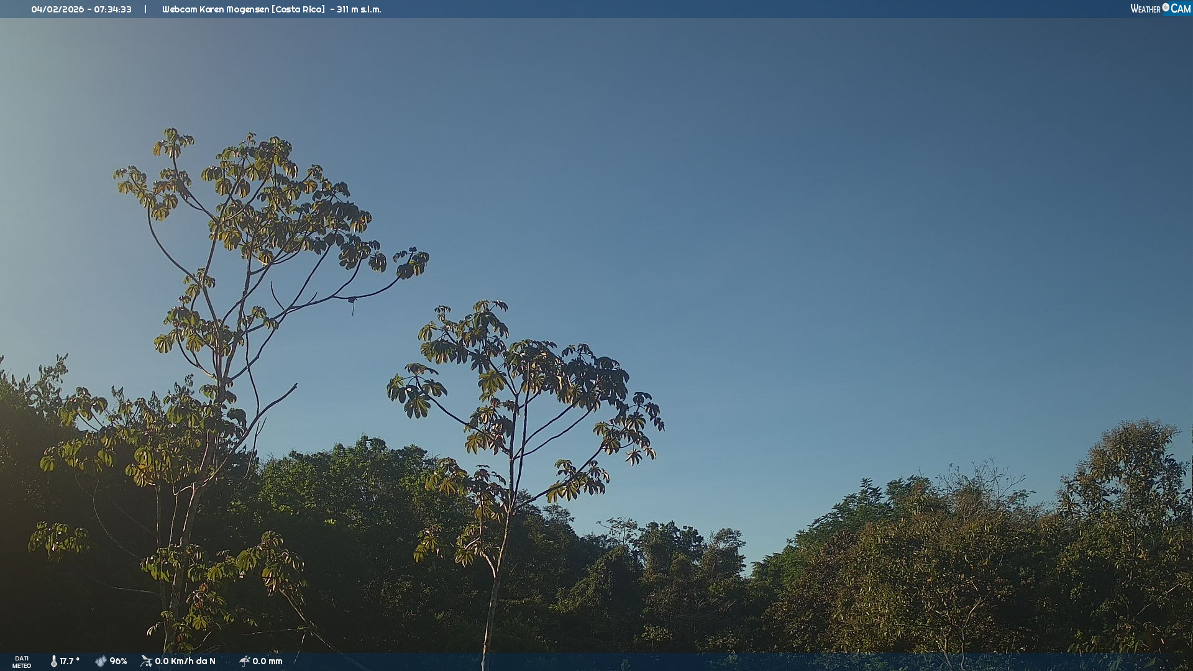Click the wind vane icon
Image resolution: width=1193 pixels, height=671 pixels.
(x=146, y=661)
